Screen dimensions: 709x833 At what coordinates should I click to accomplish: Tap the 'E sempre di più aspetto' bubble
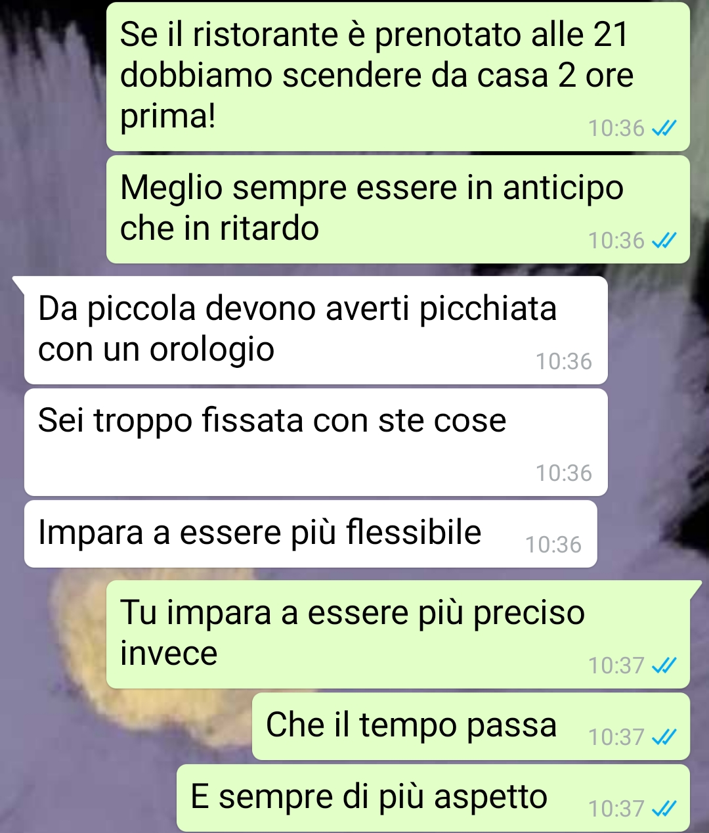(433, 798)
